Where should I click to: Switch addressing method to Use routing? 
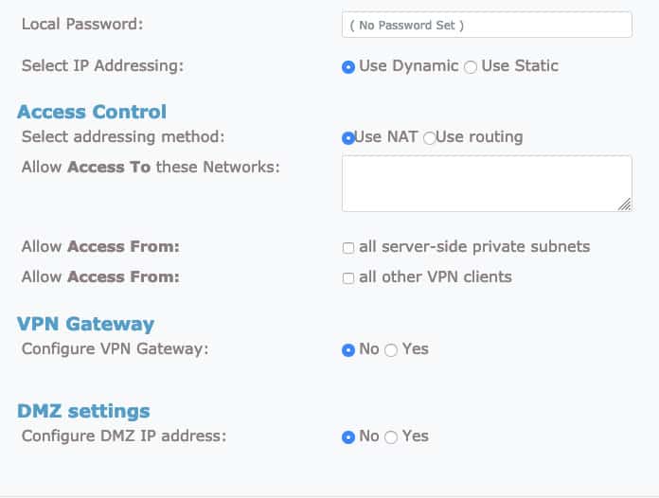click(x=430, y=138)
